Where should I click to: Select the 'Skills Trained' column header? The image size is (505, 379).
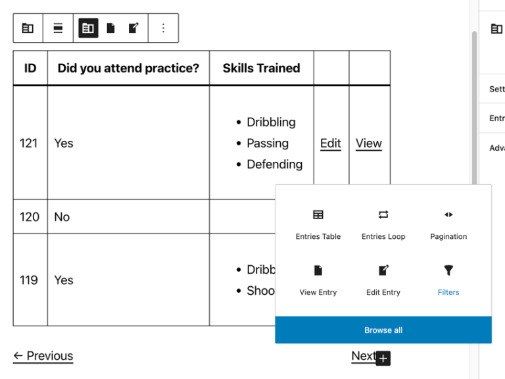pyautogui.click(x=261, y=68)
